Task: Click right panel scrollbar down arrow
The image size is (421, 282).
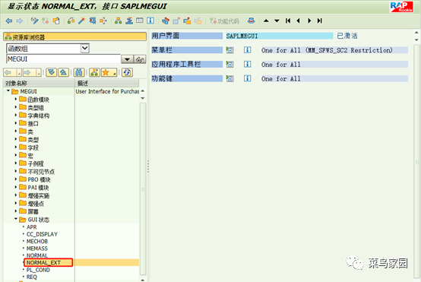Action: tap(416, 40)
